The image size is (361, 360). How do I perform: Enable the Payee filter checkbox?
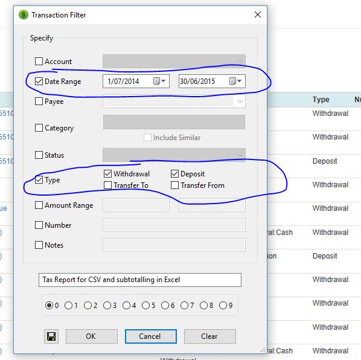[39, 101]
